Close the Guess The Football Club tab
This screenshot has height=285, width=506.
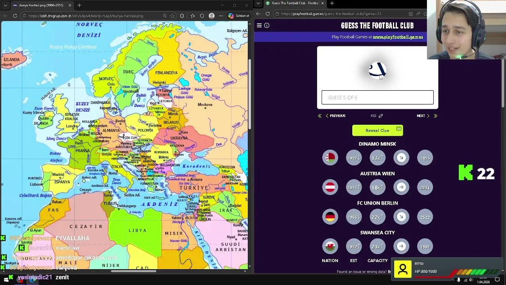[x=322, y=3]
